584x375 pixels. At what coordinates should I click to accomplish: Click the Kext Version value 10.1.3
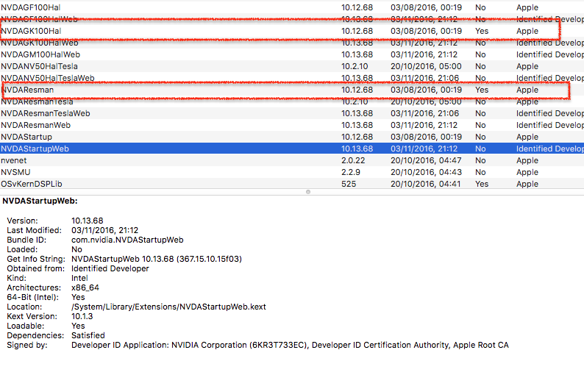(82, 316)
